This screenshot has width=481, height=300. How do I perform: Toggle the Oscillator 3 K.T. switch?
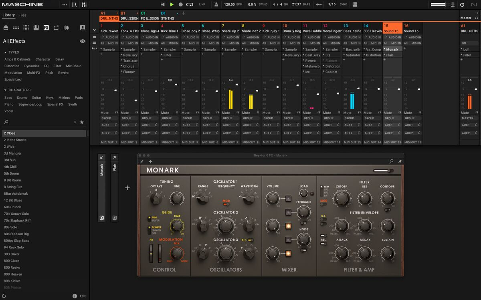[x=250, y=240]
